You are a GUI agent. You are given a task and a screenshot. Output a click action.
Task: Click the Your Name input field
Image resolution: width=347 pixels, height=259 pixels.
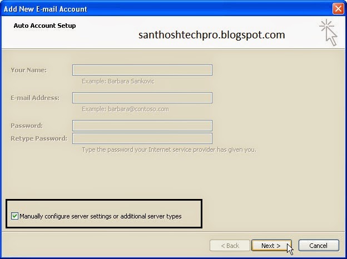pos(142,70)
